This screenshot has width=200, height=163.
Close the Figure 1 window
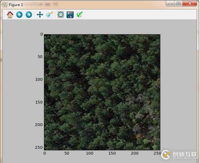pyautogui.click(x=190, y=3)
